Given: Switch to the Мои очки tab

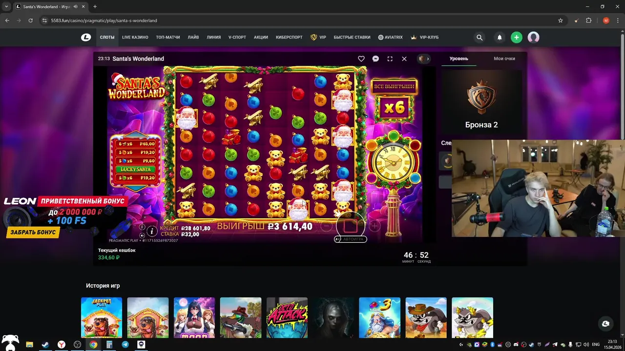Looking at the screenshot, I should coord(504,58).
